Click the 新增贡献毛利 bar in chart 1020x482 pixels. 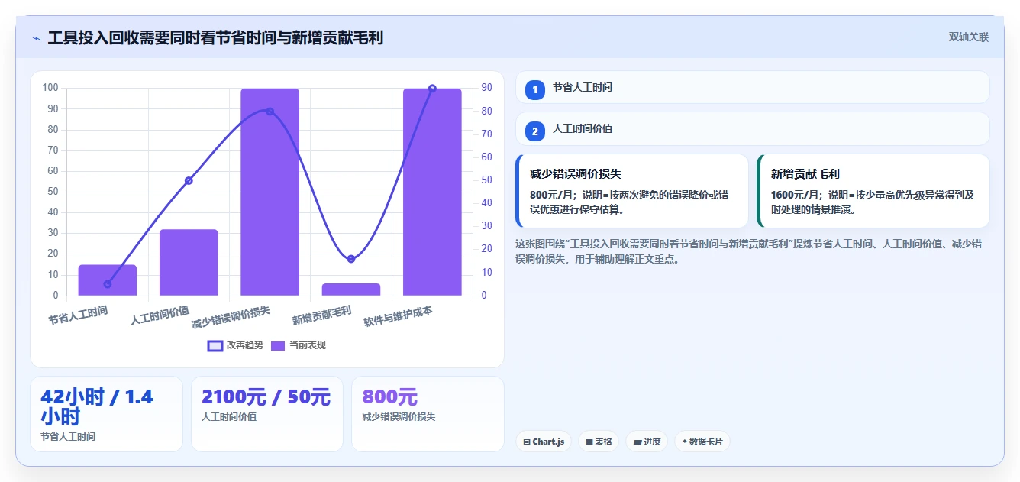[x=351, y=290]
